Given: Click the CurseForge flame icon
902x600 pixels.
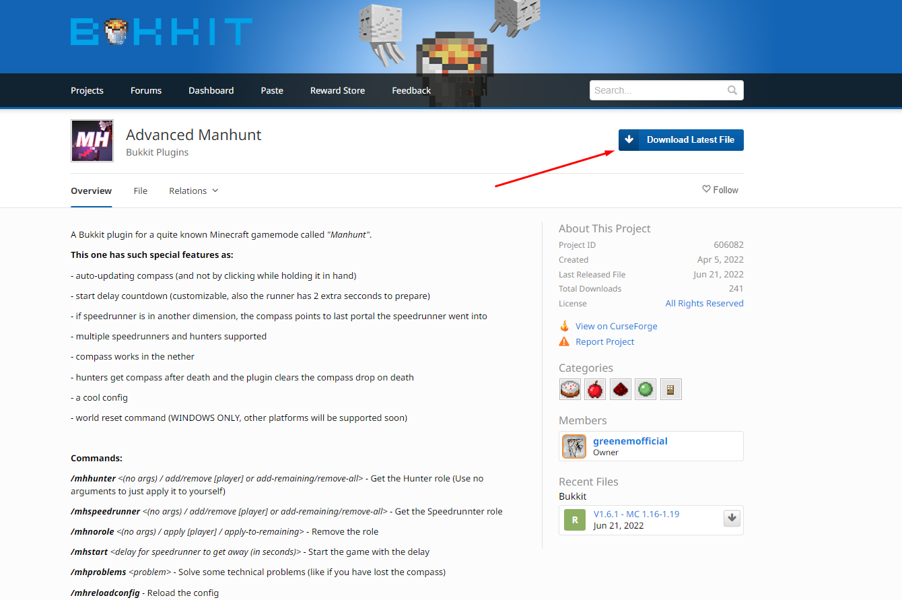Looking at the screenshot, I should pos(564,326).
